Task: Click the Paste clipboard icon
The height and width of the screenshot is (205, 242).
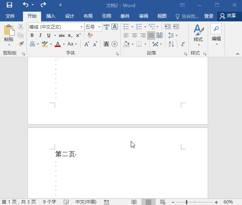Action: (x=9, y=30)
